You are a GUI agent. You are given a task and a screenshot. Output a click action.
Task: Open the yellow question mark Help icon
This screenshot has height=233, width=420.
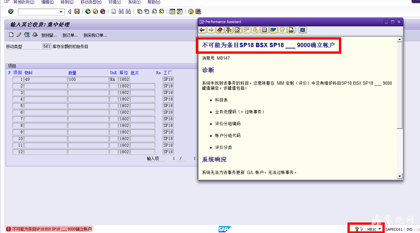pos(191,12)
